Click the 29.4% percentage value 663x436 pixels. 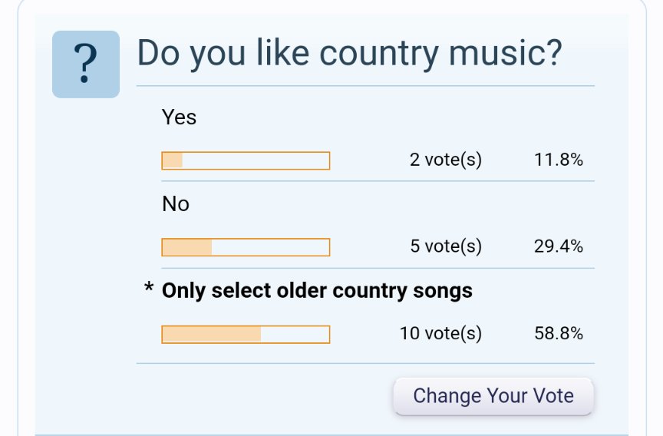tap(559, 246)
